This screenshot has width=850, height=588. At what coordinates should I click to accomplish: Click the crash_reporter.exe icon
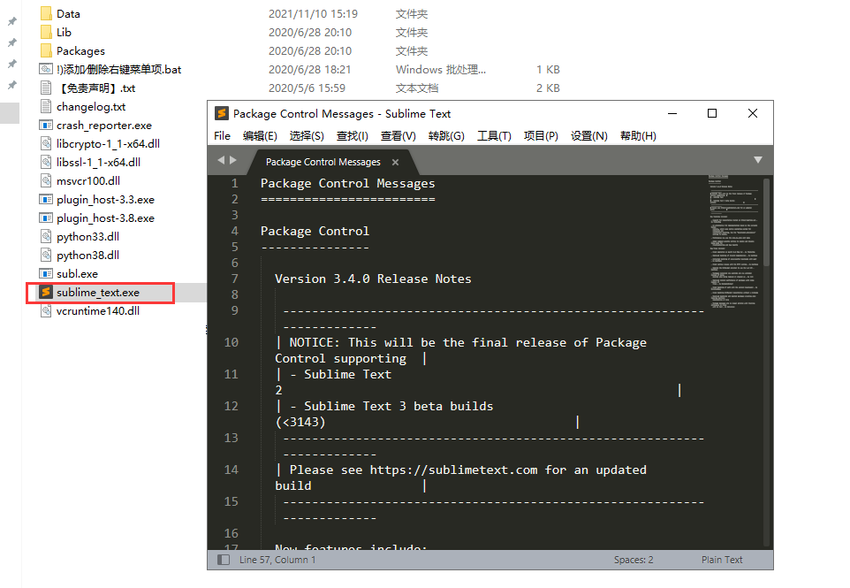46,125
